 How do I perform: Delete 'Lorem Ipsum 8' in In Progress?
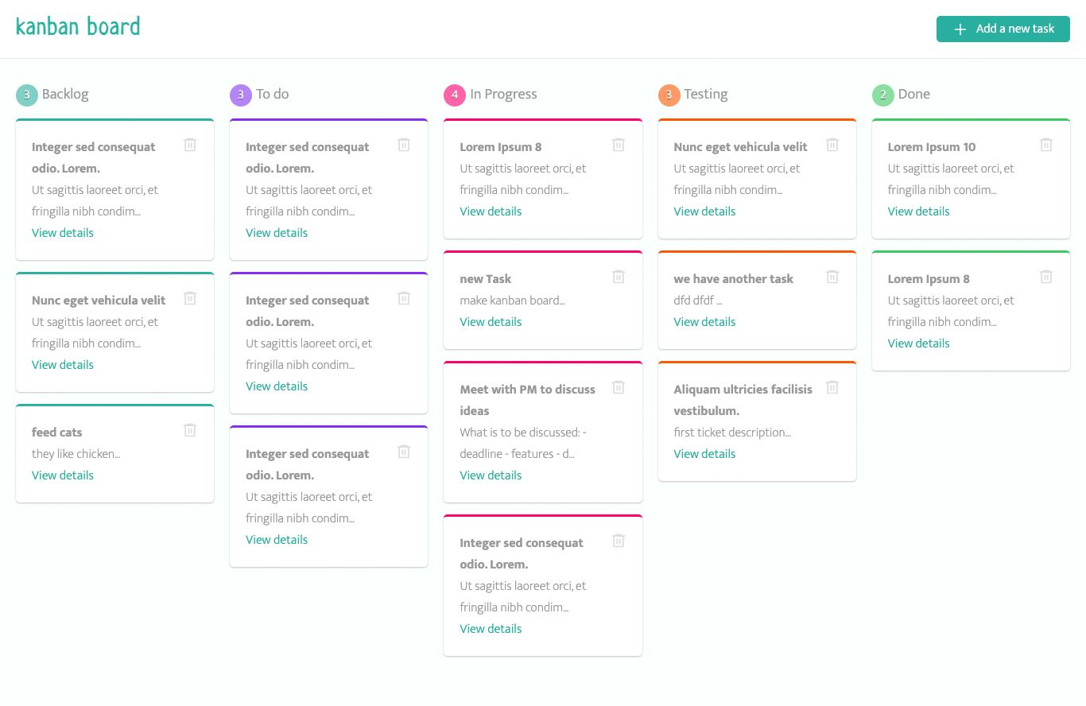click(x=619, y=145)
